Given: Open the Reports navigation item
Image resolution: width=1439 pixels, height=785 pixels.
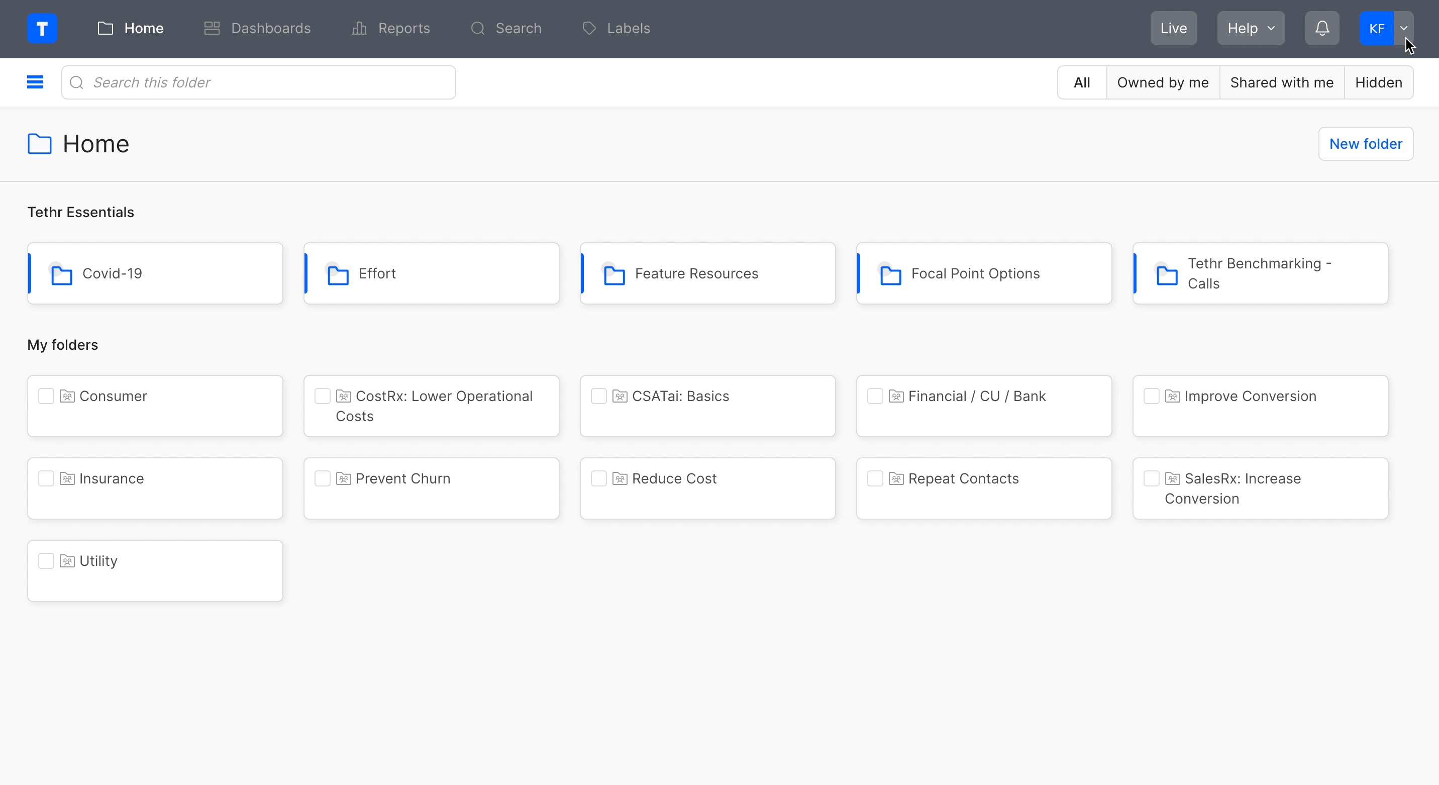Looking at the screenshot, I should click(390, 28).
